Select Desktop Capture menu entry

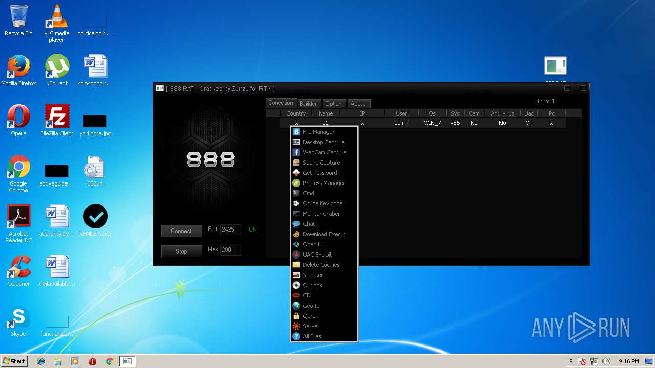coord(323,142)
